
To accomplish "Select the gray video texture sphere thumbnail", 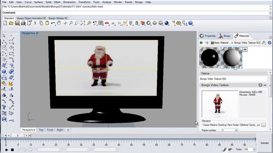I will 231,58.
